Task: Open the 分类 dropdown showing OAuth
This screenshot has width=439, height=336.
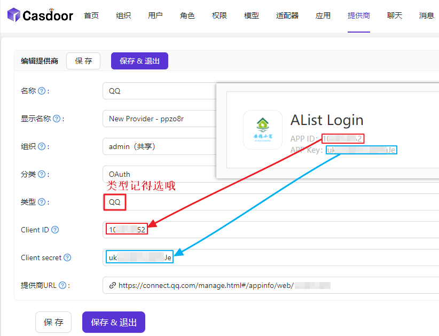Action: 159,174
